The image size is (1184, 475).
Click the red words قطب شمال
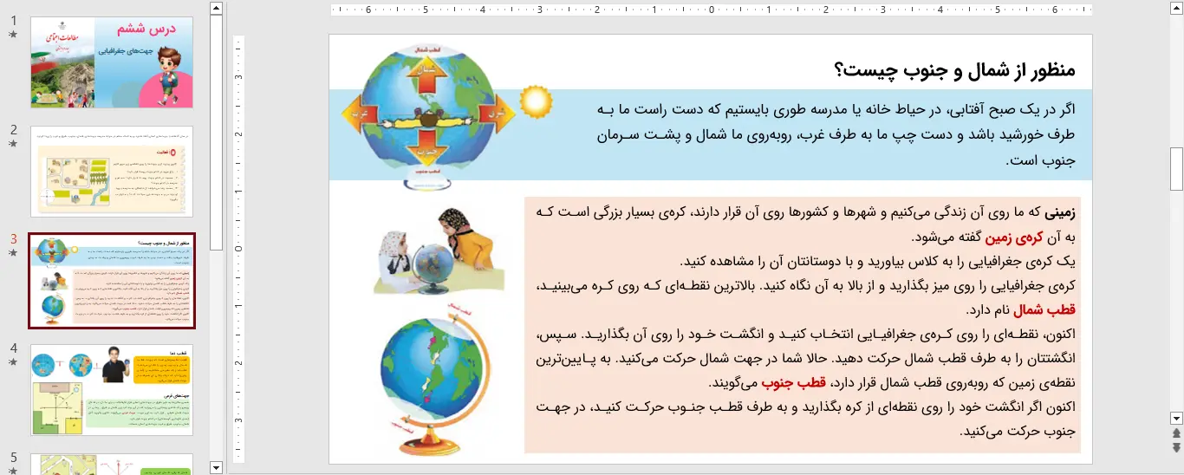point(1045,309)
